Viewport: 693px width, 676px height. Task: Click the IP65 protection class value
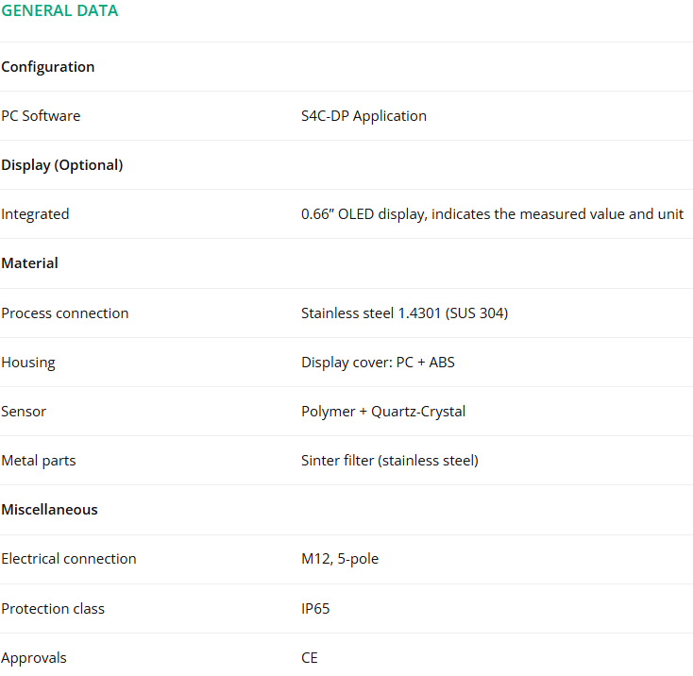pos(315,609)
